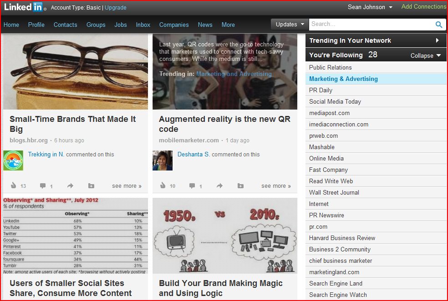Select Search Engine Land source
Screen dimensions: 448x301
click(x=376, y=284)
